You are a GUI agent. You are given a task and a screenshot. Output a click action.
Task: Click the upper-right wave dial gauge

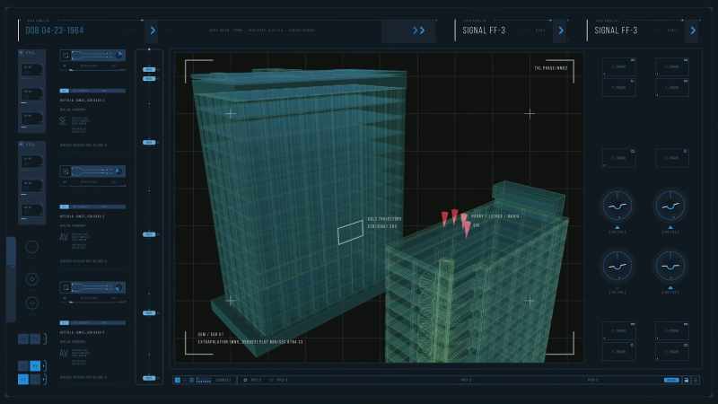coord(670,206)
